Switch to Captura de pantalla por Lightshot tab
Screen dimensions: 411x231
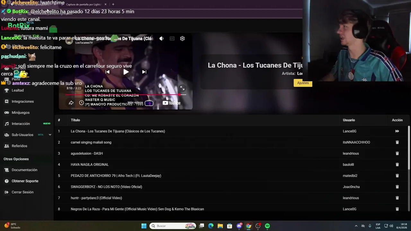[83, 4]
